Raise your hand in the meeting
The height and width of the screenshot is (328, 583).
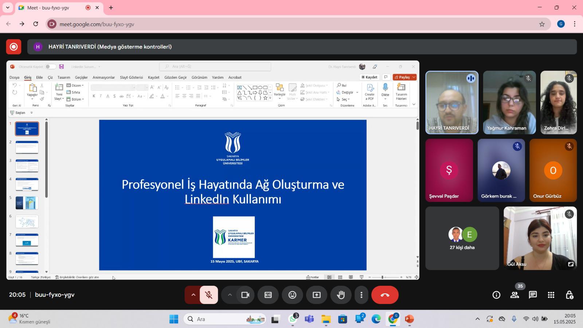click(x=341, y=295)
